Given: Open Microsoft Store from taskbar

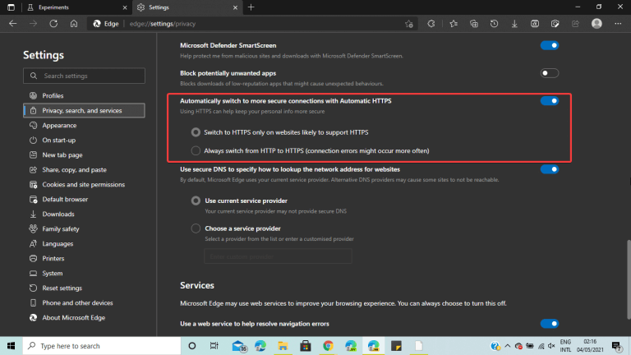Looking at the screenshot, I should pyautogui.click(x=306, y=346).
